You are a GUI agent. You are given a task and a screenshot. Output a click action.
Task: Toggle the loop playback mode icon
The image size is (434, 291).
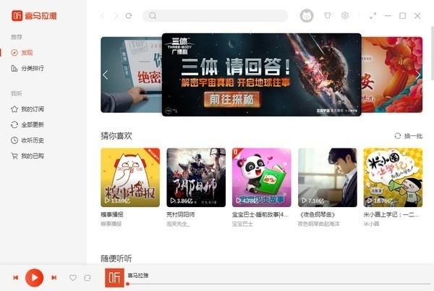(x=88, y=278)
